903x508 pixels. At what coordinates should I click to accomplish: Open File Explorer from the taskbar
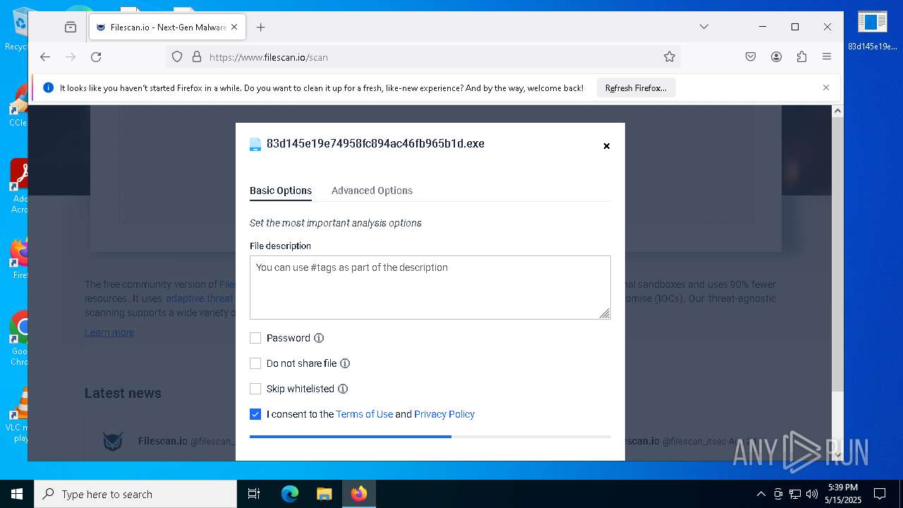pyautogui.click(x=324, y=494)
